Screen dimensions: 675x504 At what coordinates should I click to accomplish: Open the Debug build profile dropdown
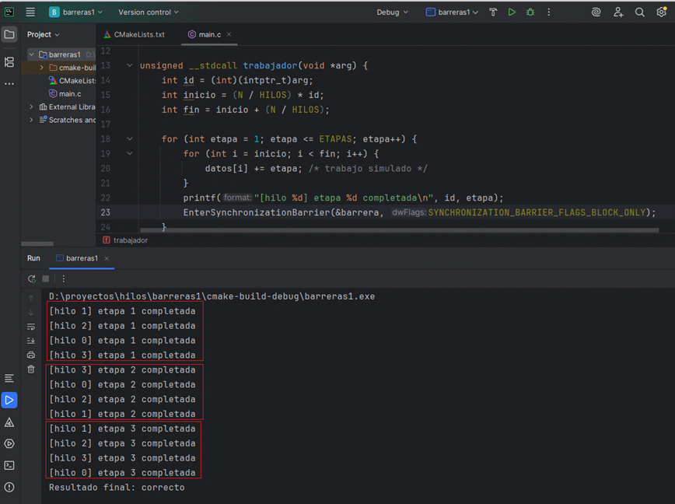pyautogui.click(x=393, y=12)
